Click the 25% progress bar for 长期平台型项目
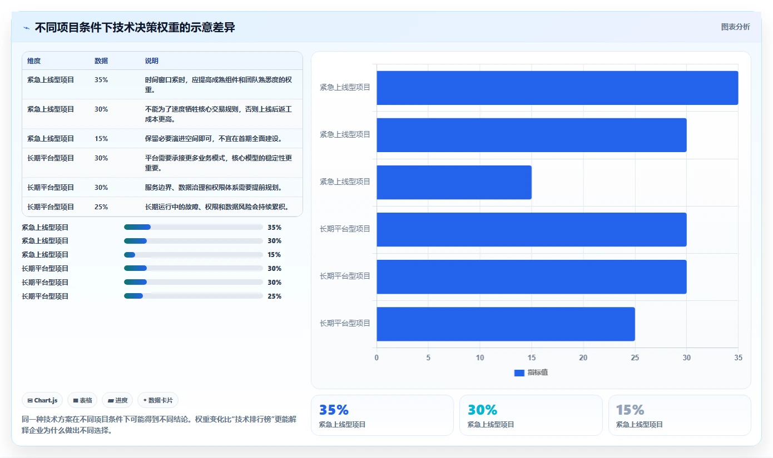This screenshot has width=773, height=458. 194,296
